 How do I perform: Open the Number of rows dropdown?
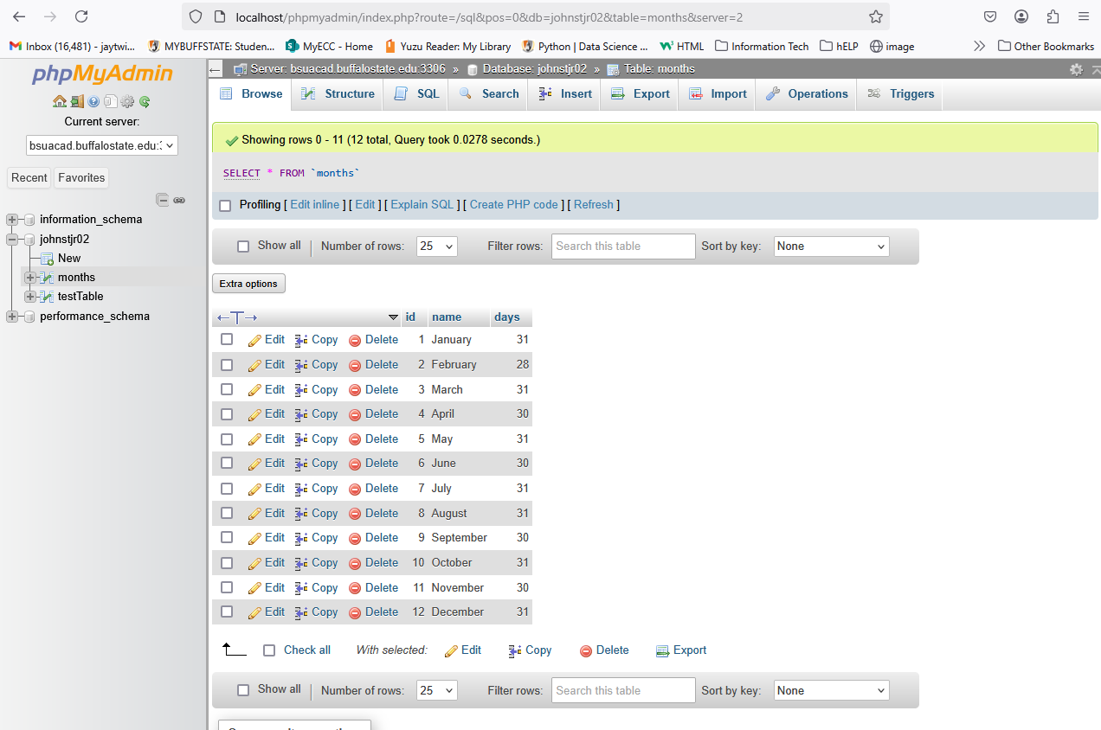[436, 246]
